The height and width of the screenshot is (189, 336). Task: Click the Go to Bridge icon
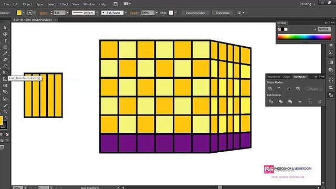pos(115,4)
